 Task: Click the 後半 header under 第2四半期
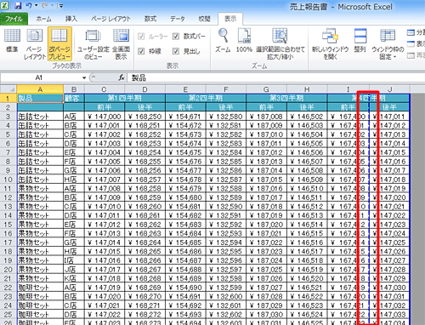tap(226, 107)
